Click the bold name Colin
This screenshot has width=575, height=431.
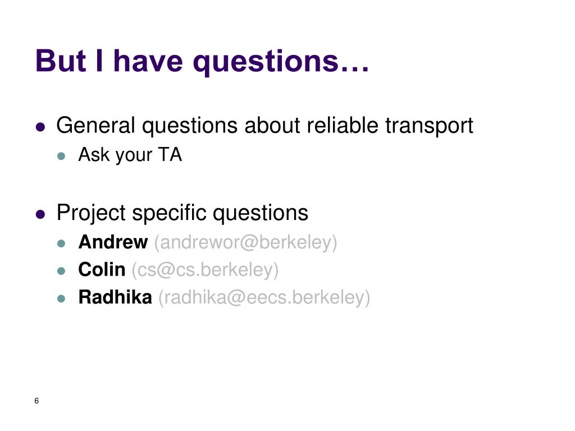pos(102,270)
